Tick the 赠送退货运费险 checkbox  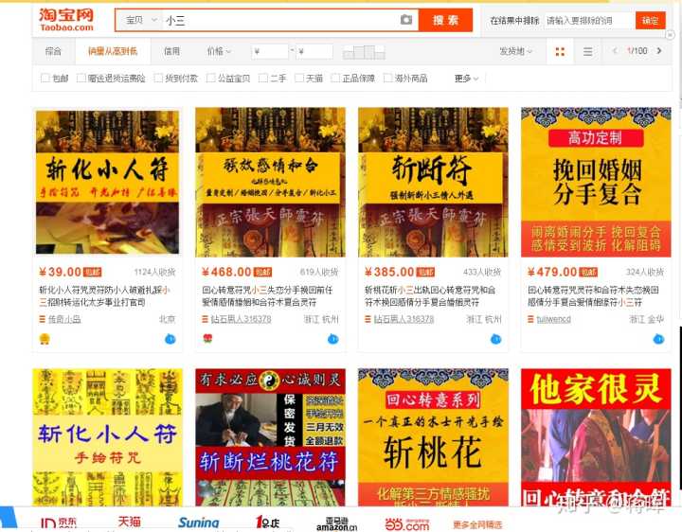[x=81, y=78]
